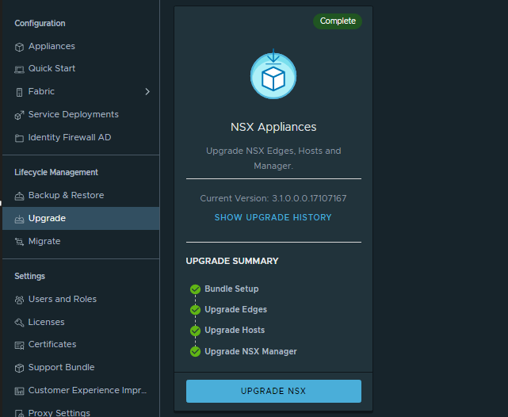Click the Migrate icon
Screen dimensions: 508x417
point(19,242)
